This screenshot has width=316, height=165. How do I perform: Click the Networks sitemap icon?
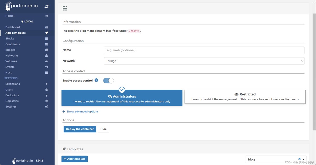(47, 56)
